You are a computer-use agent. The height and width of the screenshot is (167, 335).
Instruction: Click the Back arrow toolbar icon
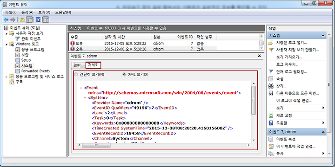click(6, 20)
